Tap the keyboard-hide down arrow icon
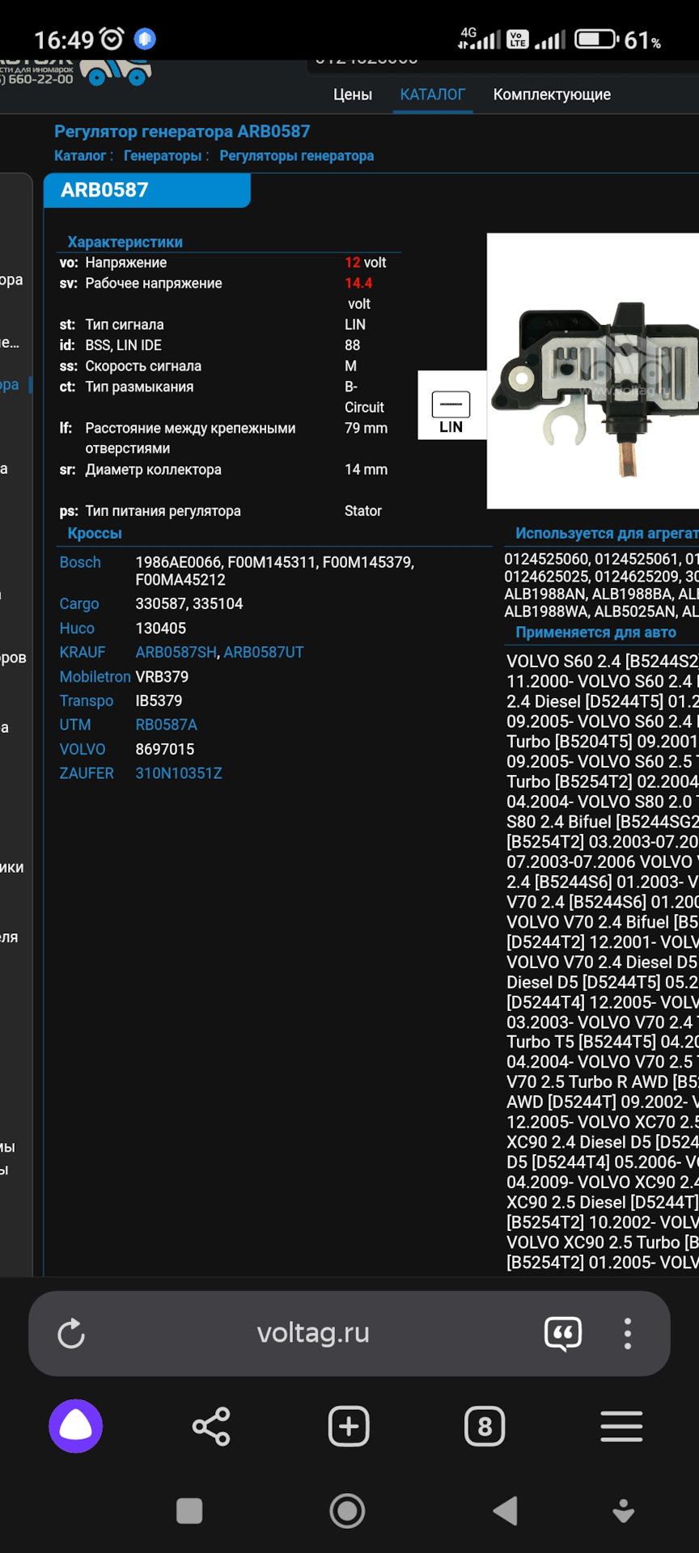 point(623,1510)
